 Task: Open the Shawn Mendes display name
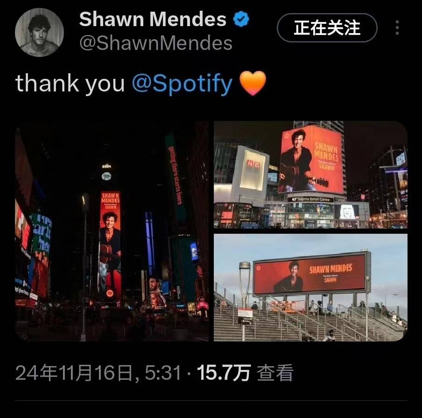[153, 19]
